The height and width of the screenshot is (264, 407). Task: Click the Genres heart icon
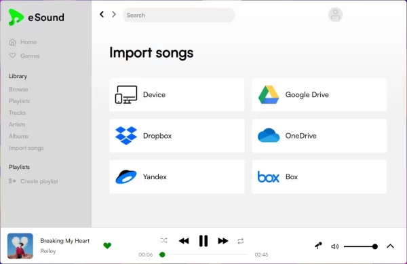click(x=12, y=56)
